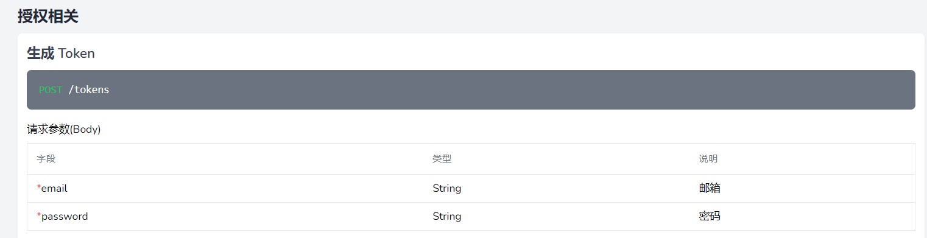Select the /tokens endpoint path text

[89, 90]
